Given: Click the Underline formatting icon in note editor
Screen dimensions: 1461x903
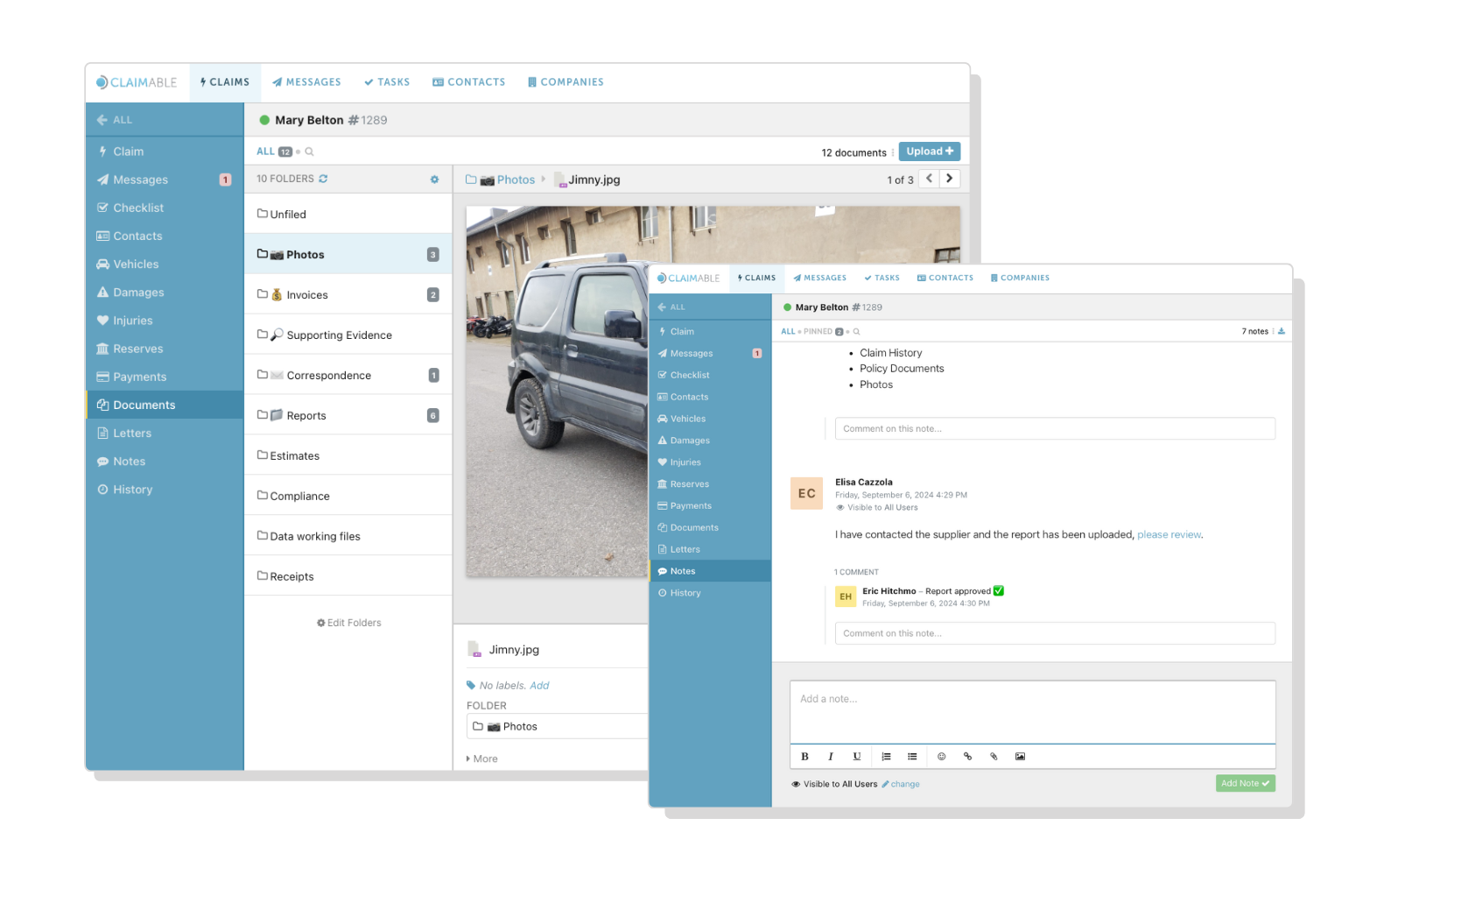Looking at the screenshot, I should pyautogui.click(x=857, y=757).
